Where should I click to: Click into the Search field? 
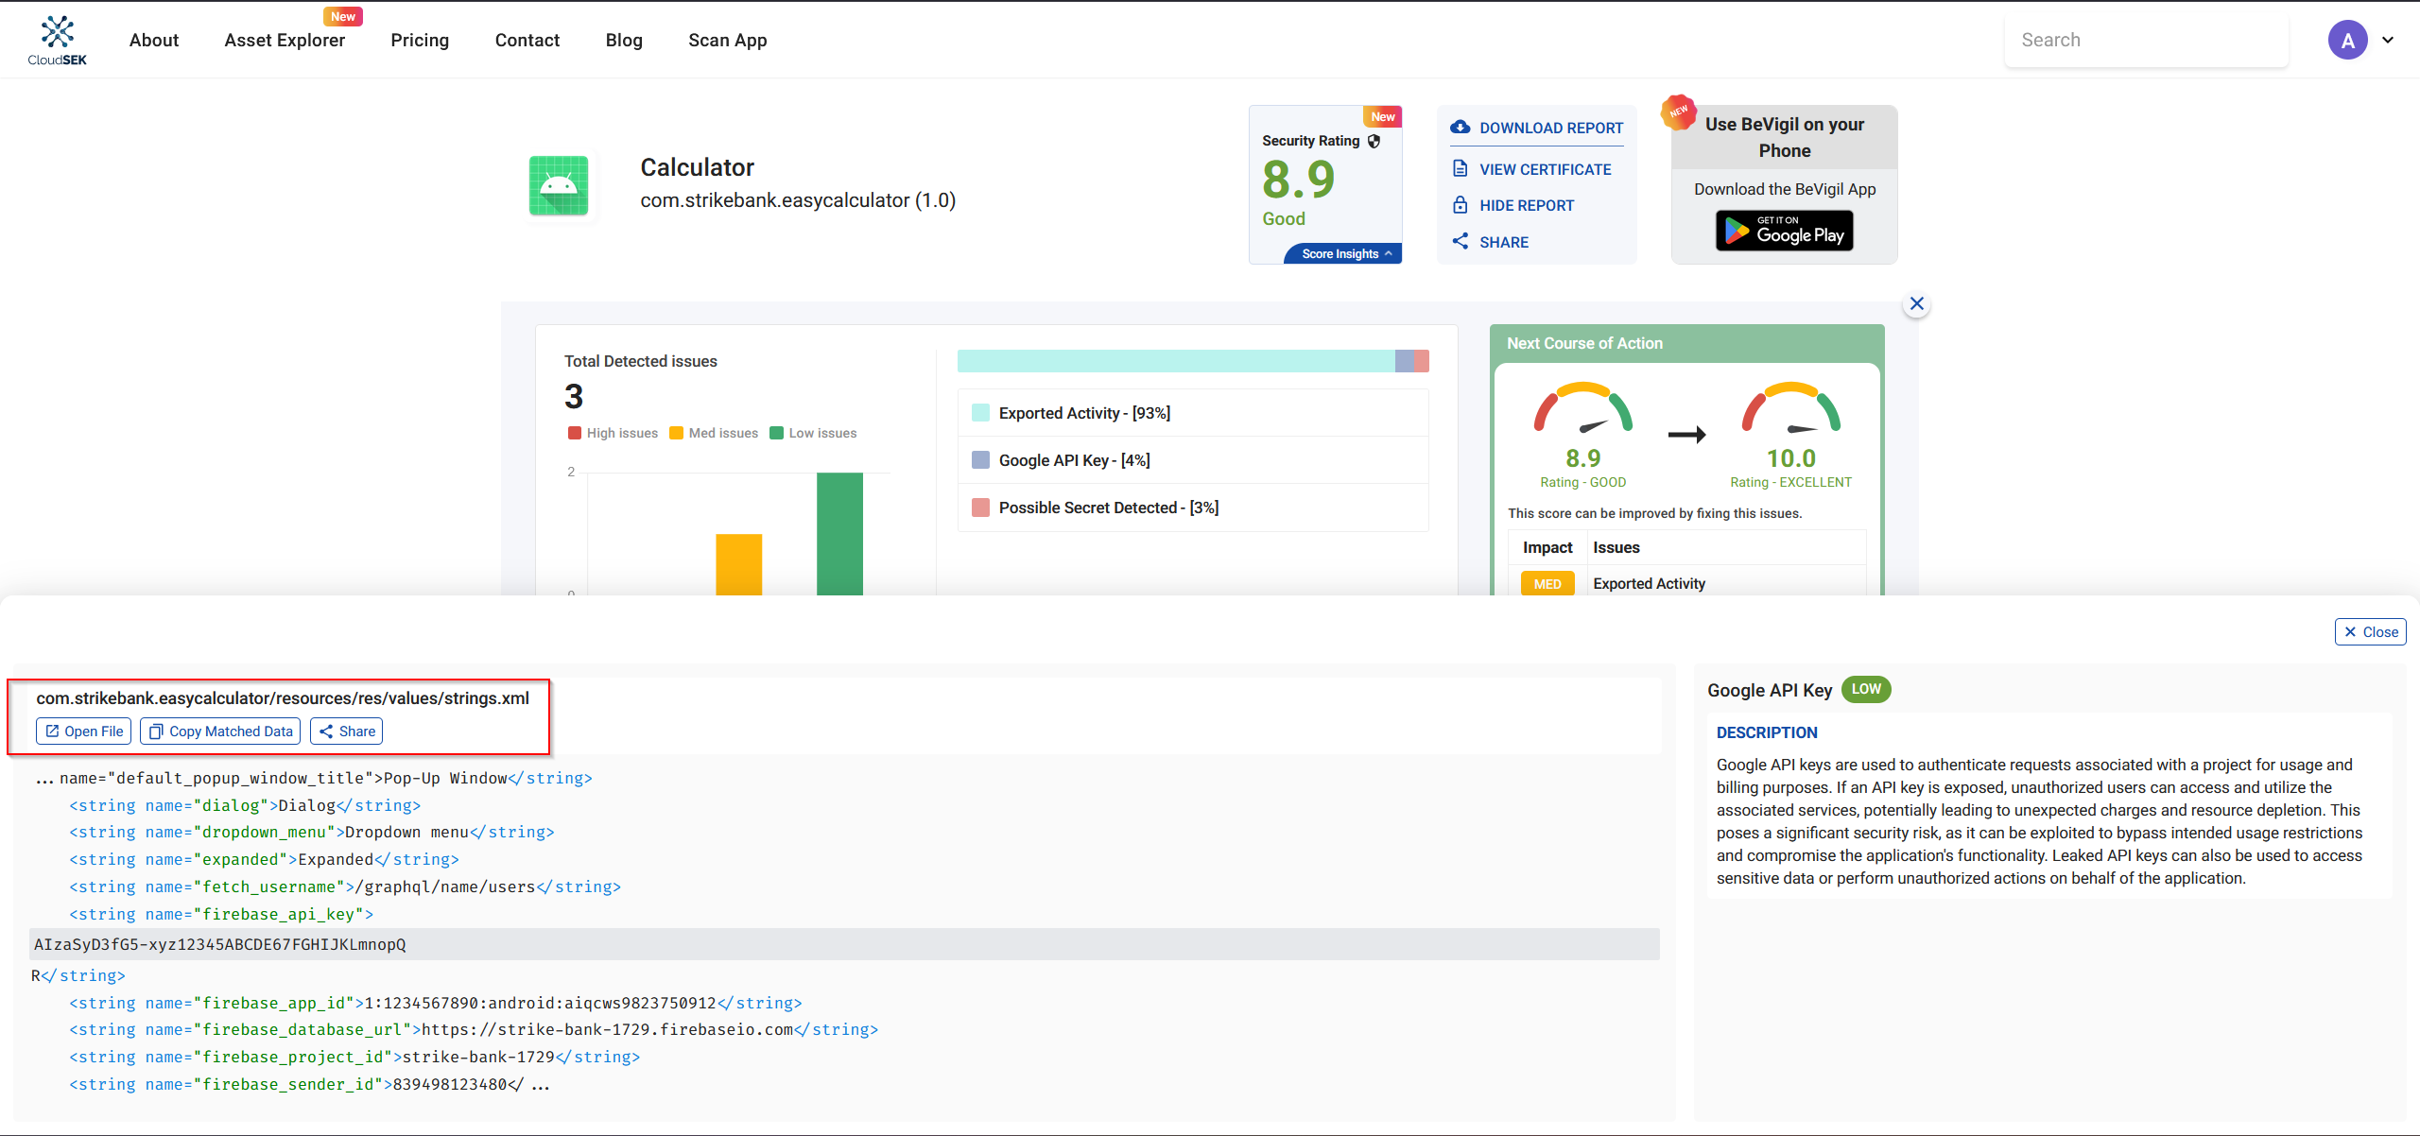[x=2146, y=40]
